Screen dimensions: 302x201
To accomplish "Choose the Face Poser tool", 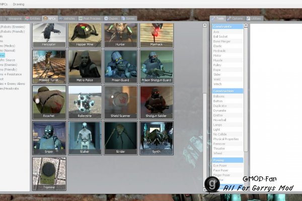I will coord(228,170).
